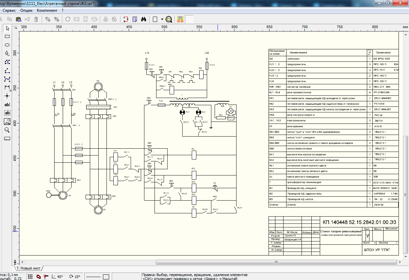Screen dimensions: 409x280
Task: Select the Dimension measurement tool
Action: tap(7, 88)
